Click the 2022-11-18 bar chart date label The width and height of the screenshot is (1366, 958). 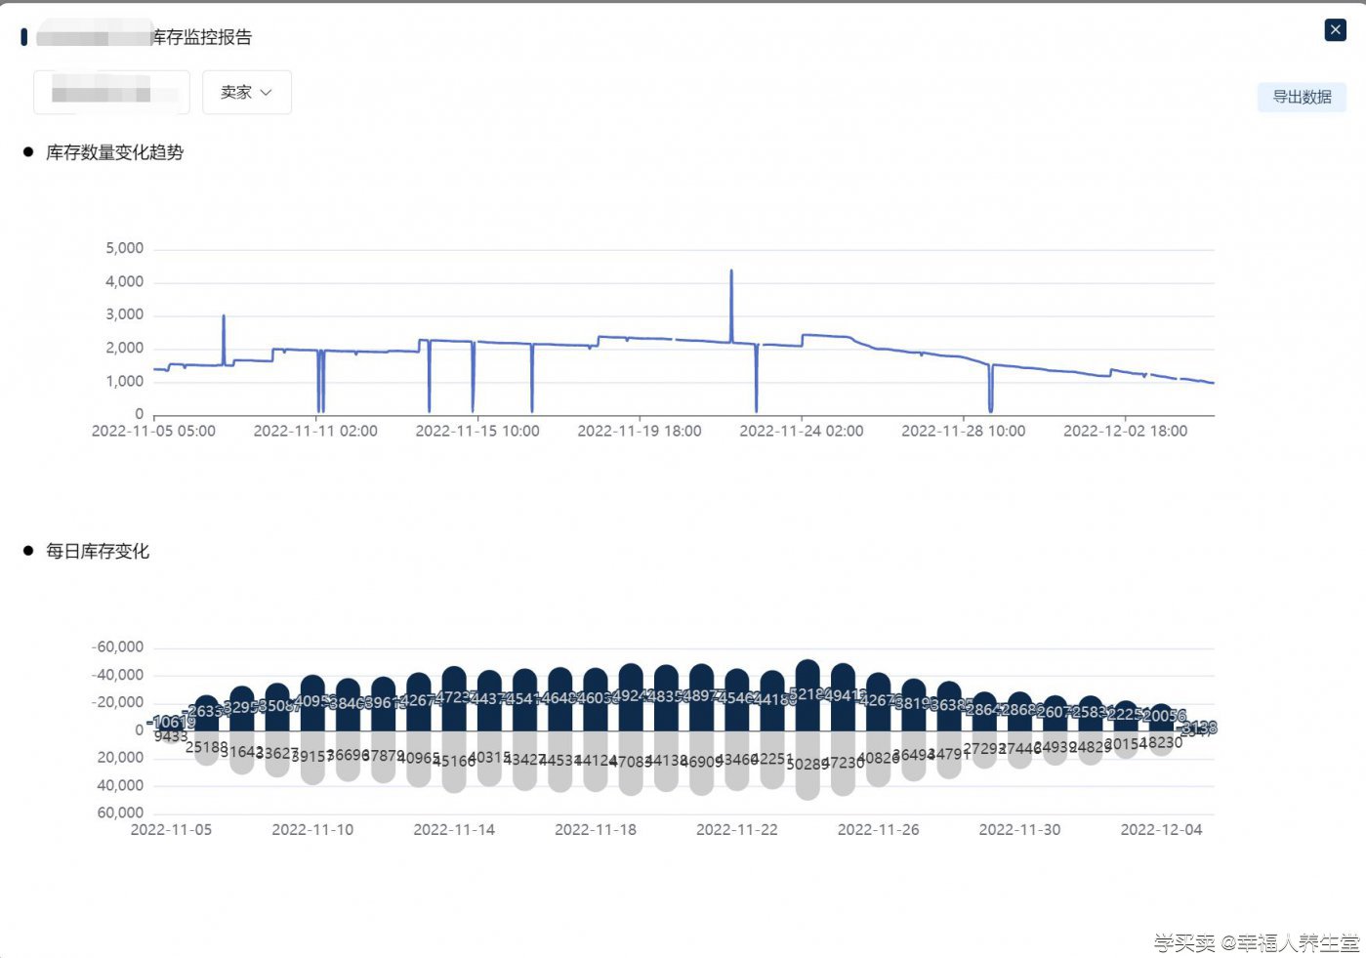pos(596,830)
